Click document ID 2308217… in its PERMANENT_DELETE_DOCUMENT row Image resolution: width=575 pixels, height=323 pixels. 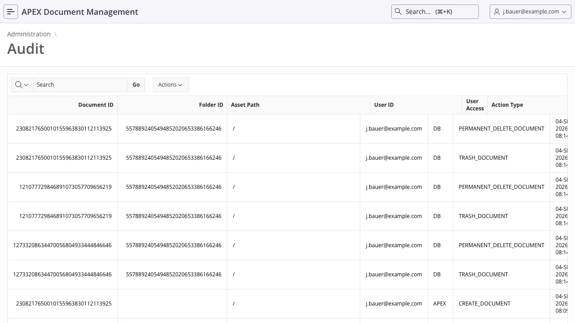coord(64,129)
